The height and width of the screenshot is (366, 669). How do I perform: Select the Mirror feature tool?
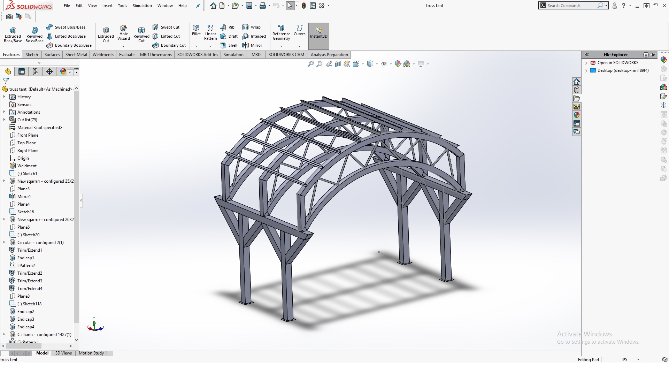[252, 45]
